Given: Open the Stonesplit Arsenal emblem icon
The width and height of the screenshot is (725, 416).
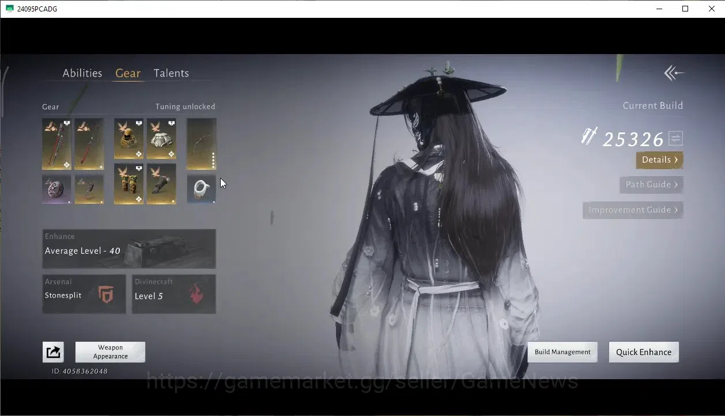Looking at the screenshot, I should (106, 295).
